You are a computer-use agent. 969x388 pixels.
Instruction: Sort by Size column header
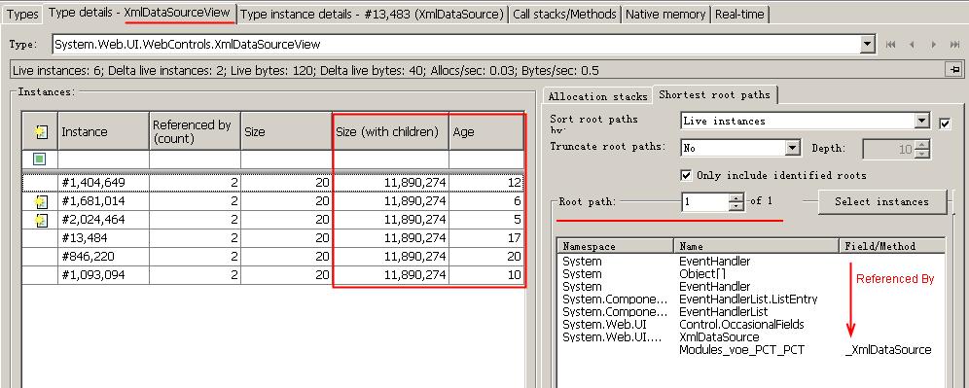click(x=286, y=131)
